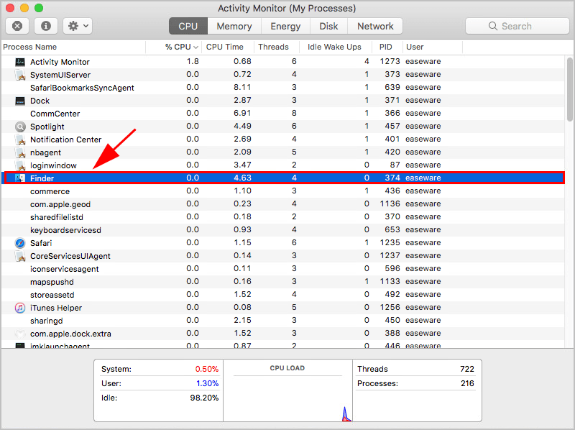Click the CPU Time value 8.11
This screenshot has width=575, height=430.
(242, 87)
